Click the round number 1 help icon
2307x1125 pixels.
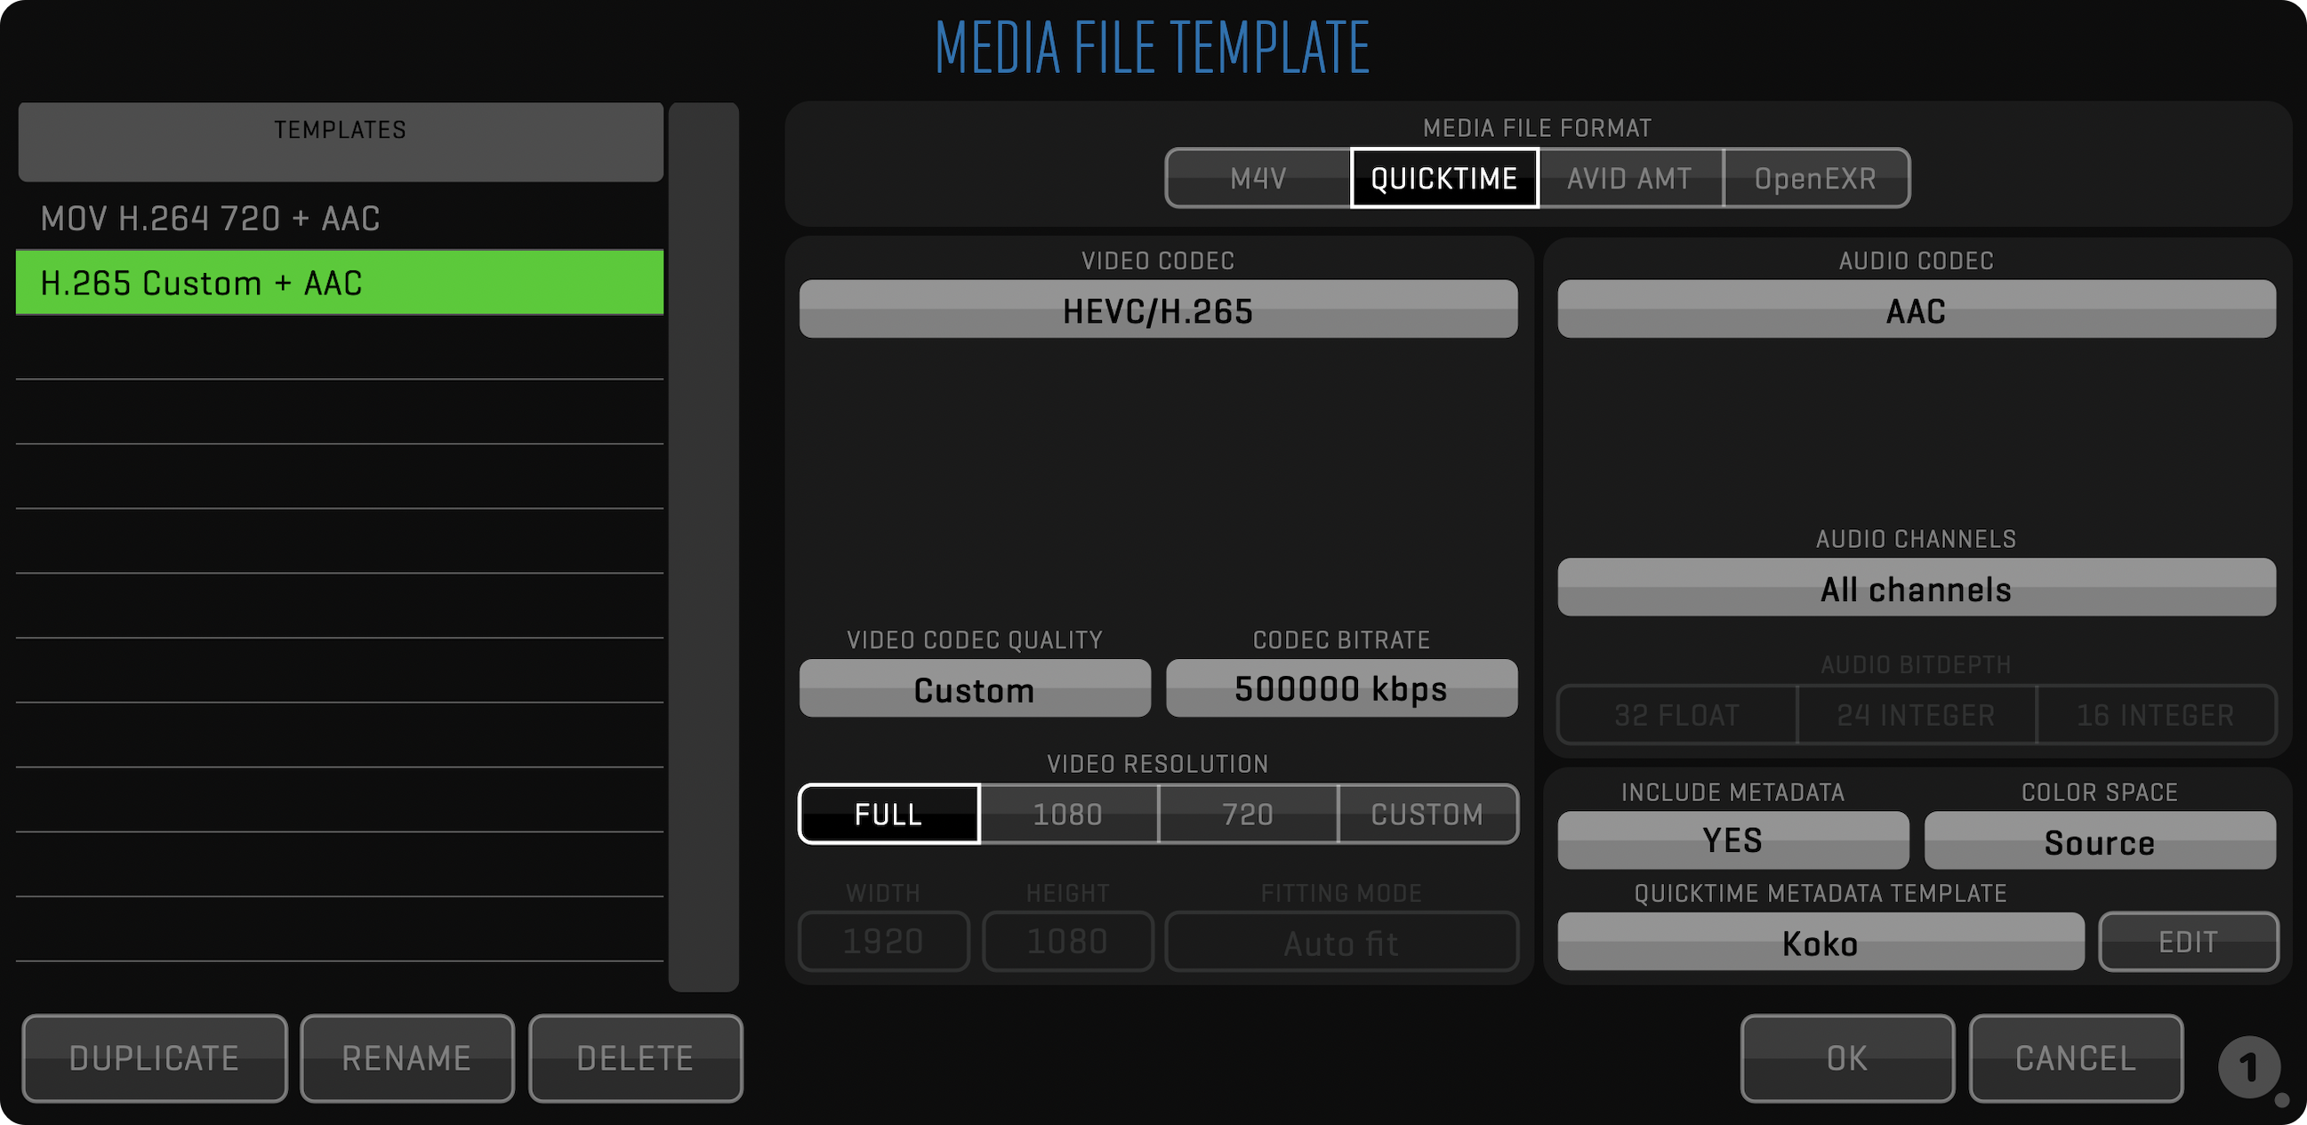[x=2248, y=1067]
